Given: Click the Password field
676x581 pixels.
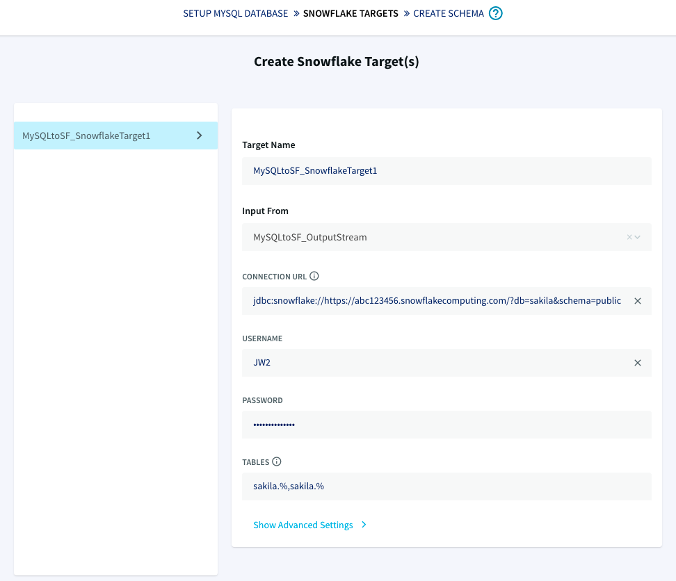Looking at the screenshot, I should pos(446,425).
